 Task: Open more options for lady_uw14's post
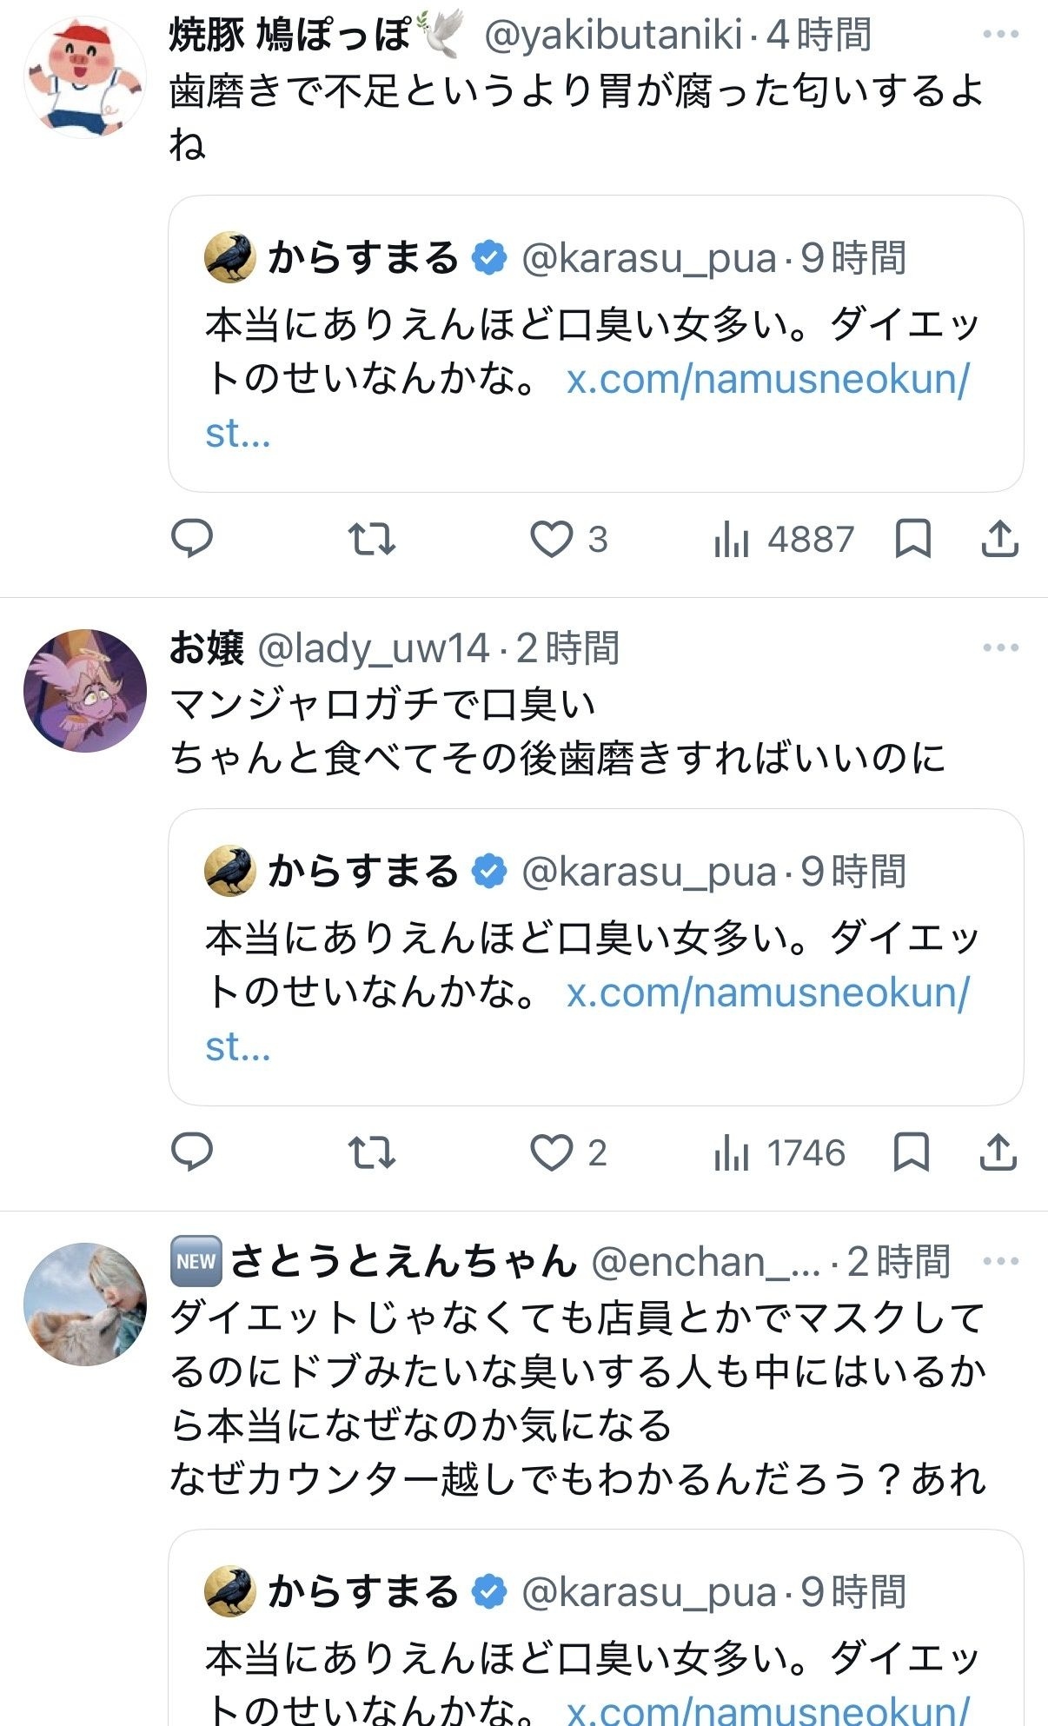tap(1000, 647)
